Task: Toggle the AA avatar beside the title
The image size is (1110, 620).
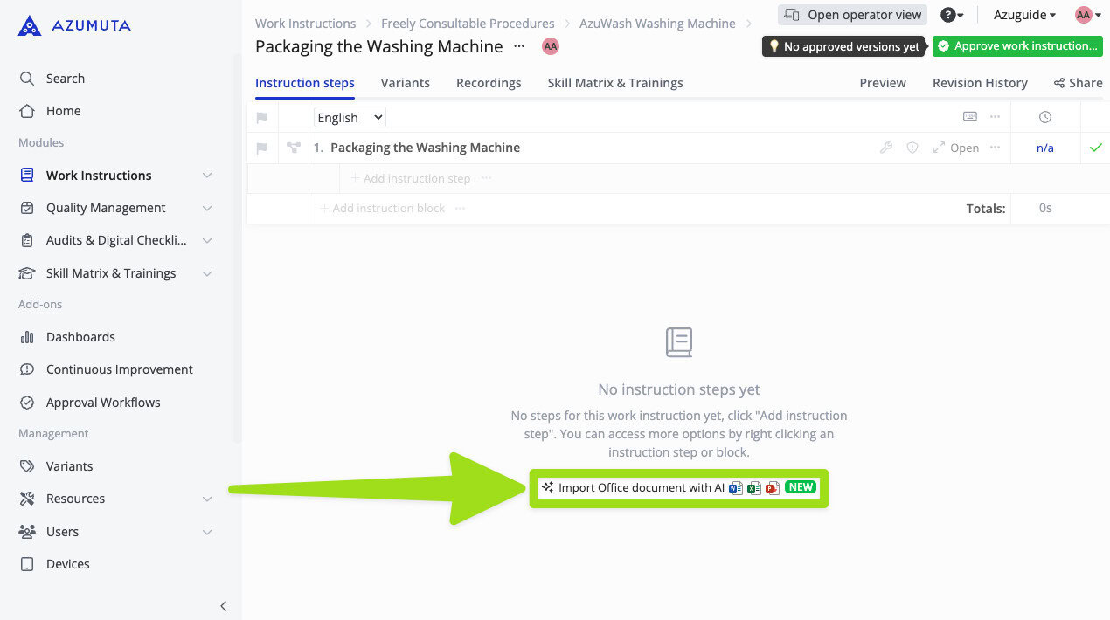Action: pyautogui.click(x=550, y=46)
